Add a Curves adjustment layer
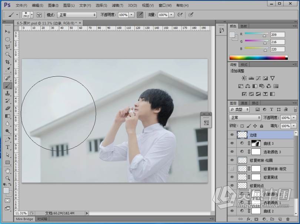The width and height of the screenshot is (300, 224). coord(258,78)
